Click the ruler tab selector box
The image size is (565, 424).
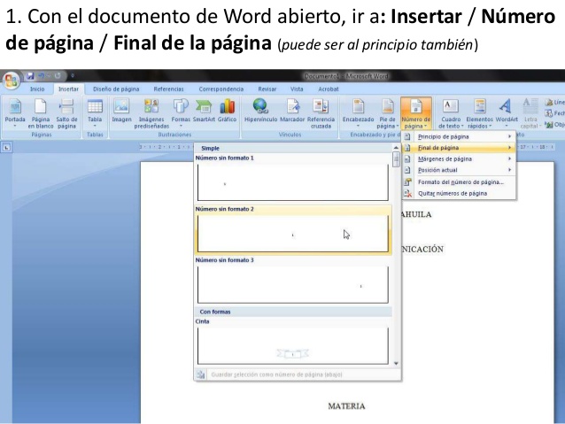click(x=6, y=147)
